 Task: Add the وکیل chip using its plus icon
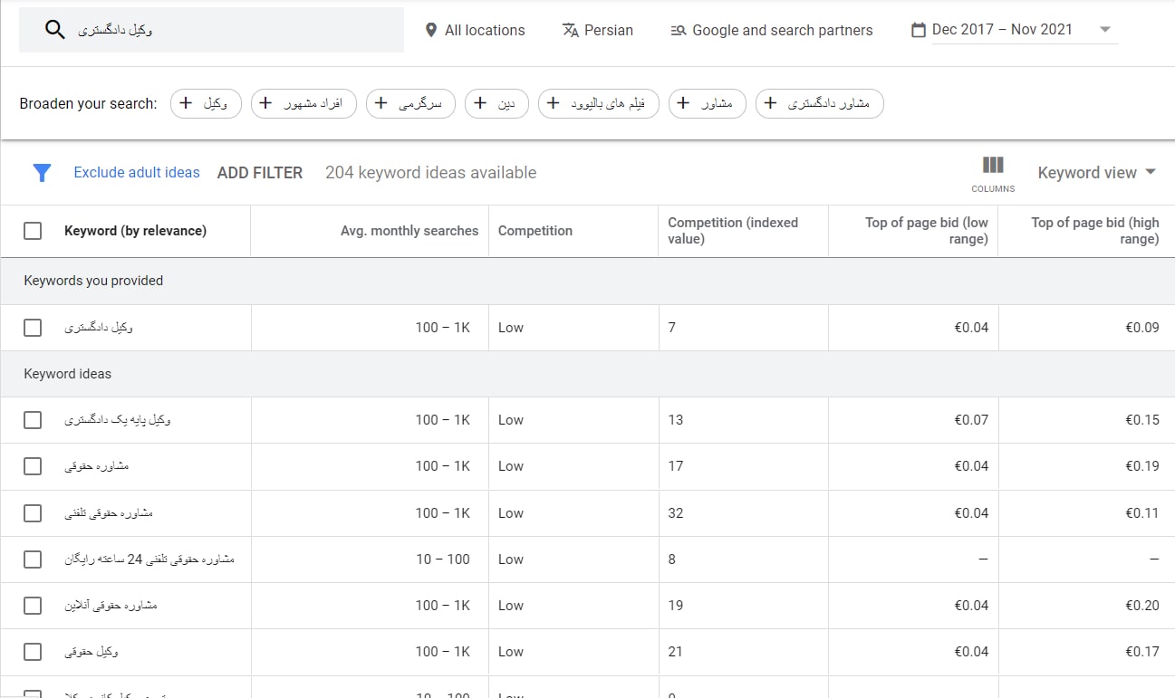pos(186,103)
